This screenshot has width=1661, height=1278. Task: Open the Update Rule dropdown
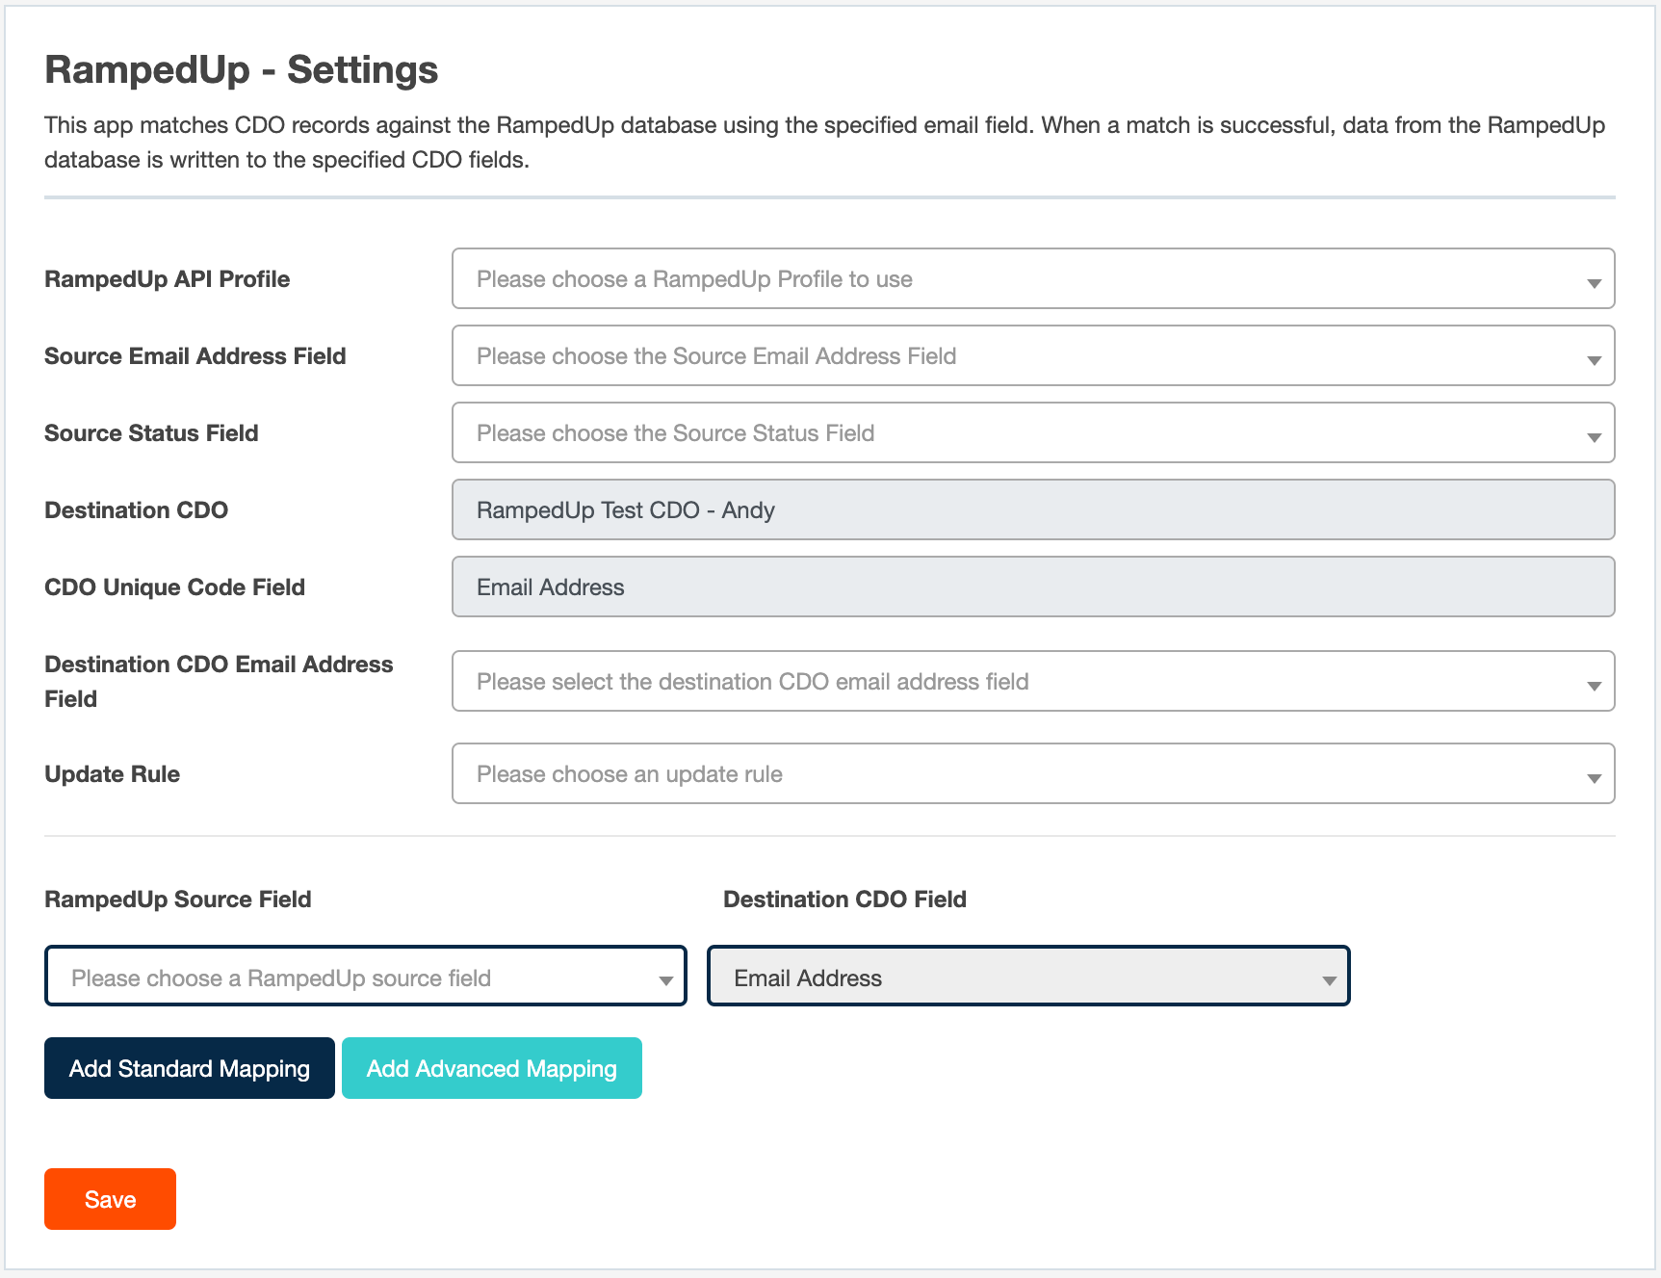(x=1033, y=773)
